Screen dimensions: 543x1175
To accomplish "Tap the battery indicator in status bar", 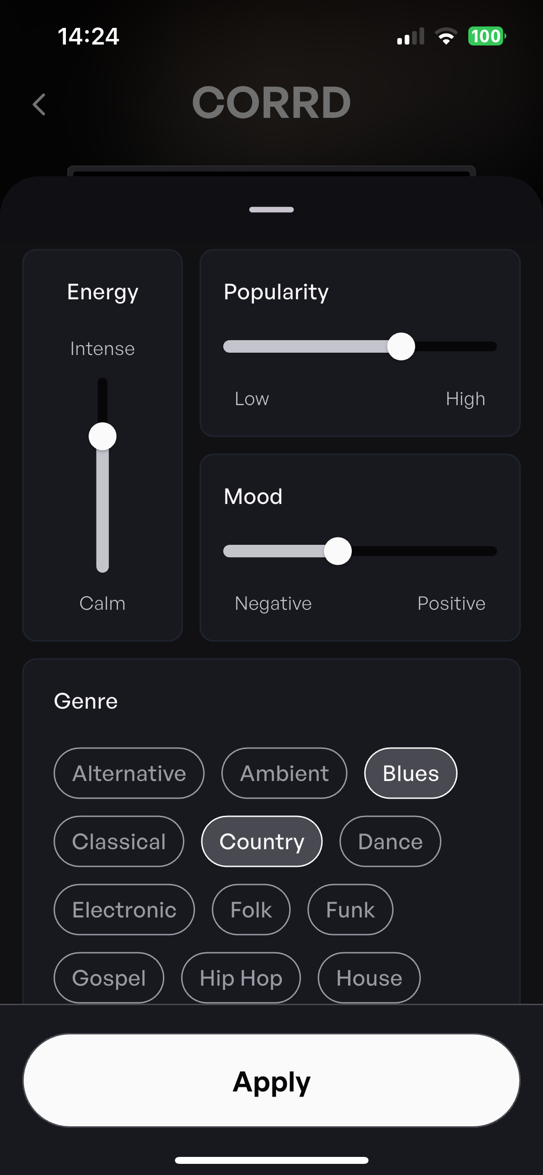I will pyautogui.click(x=486, y=36).
